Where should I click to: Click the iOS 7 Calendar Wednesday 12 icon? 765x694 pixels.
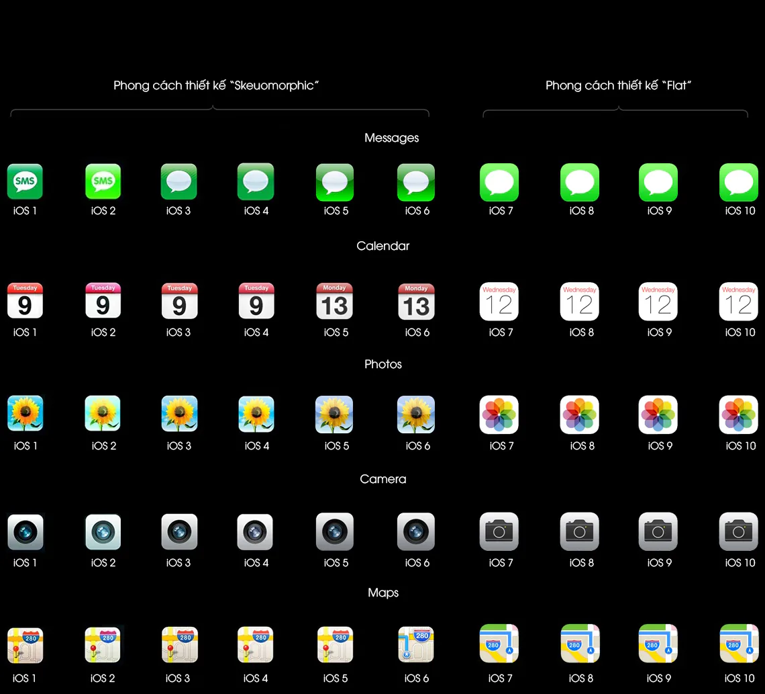pos(499,302)
